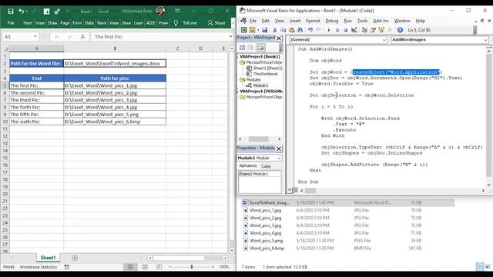This screenshot has width=493, height=277.
Task: Toggle Design Mode icon in VBA toolbar
Action: point(354,30)
